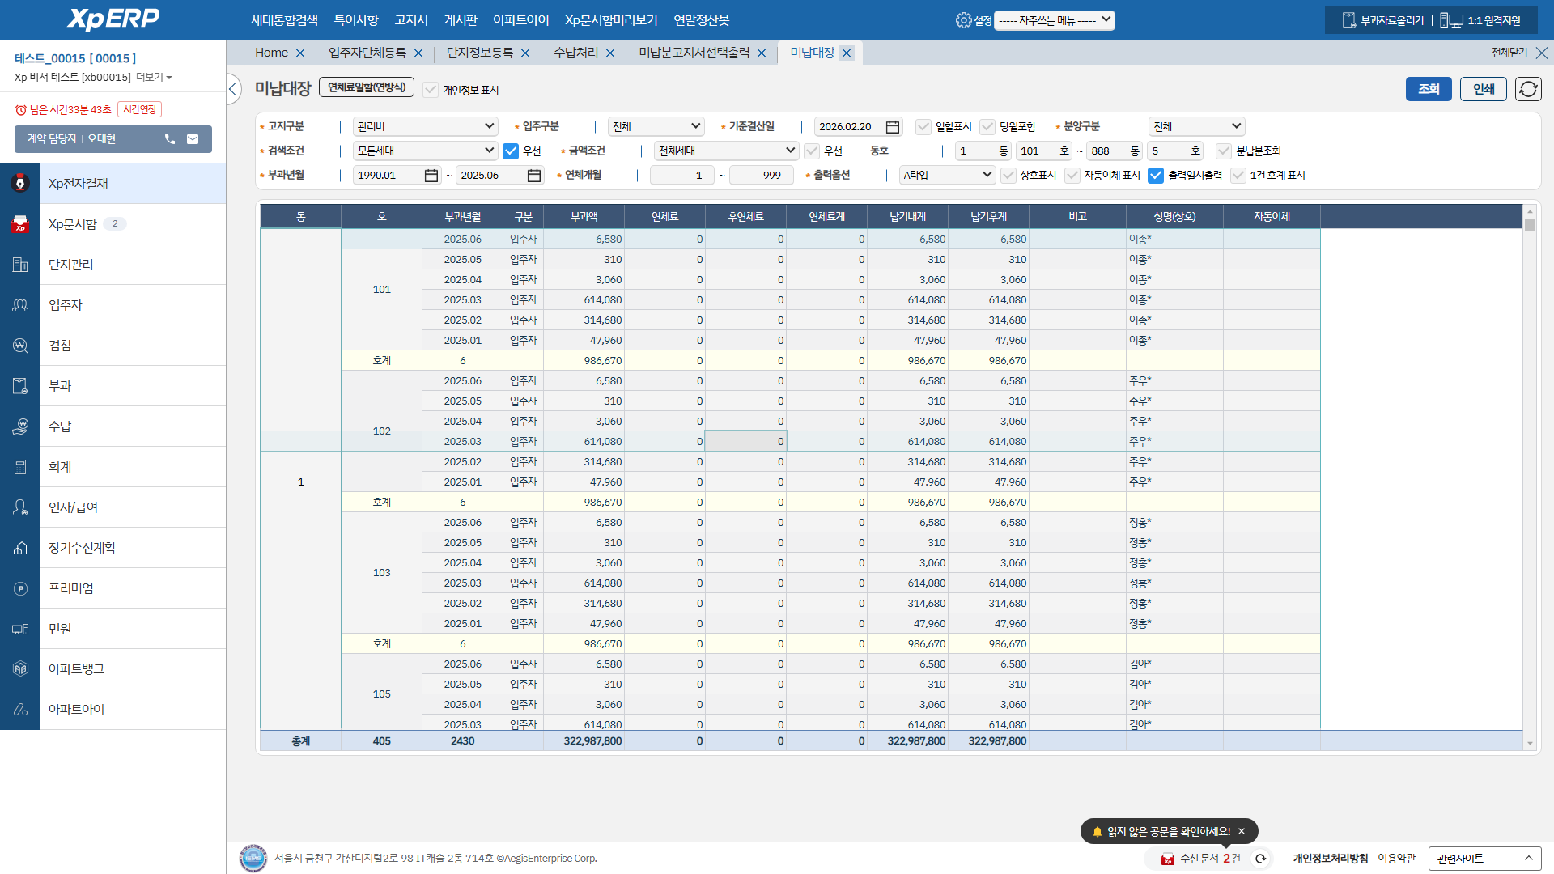Click the Xp전자결재 sidebar icon
This screenshot has height=874, width=1554.
(x=20, y=184)
